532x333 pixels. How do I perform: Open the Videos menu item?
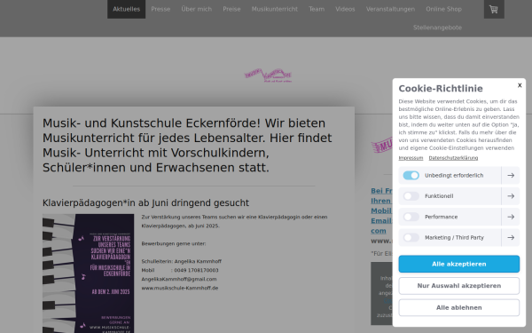pos(345,9)
